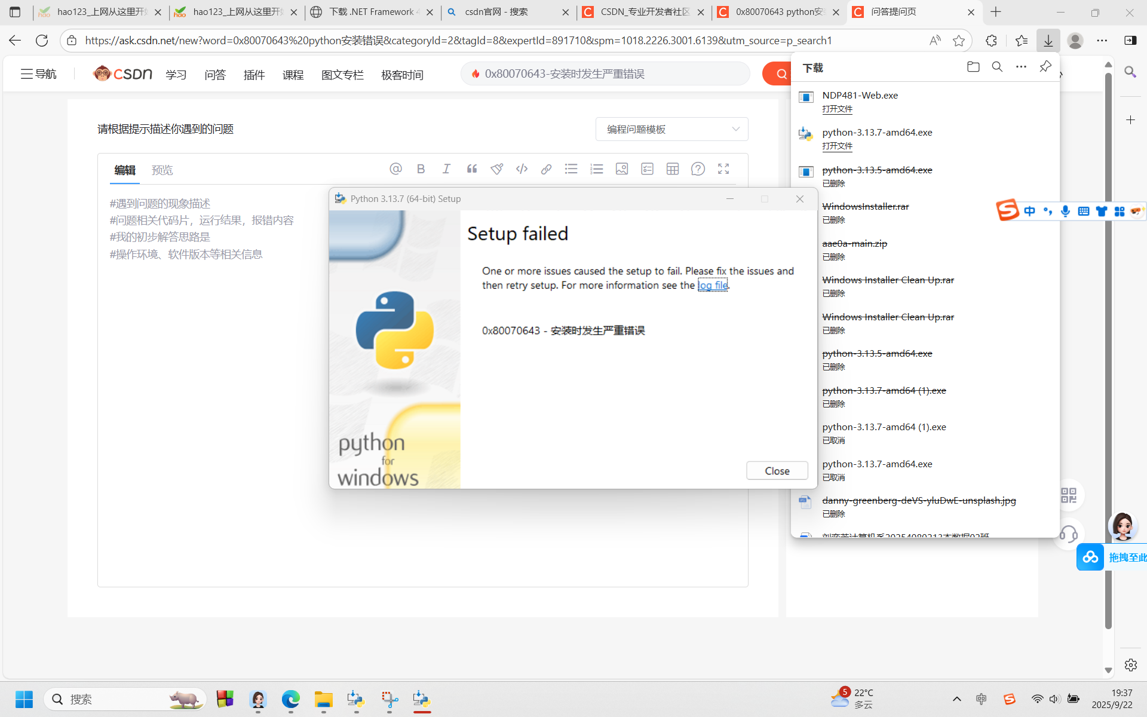Click Close button in Python Setup
Viewport: 1147px width, 717px height.
(777, 471)
